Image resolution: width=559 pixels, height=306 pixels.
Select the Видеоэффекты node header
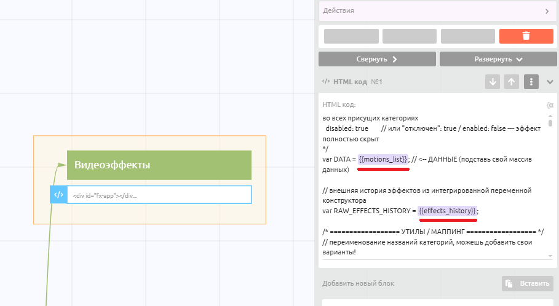[159, 165]
